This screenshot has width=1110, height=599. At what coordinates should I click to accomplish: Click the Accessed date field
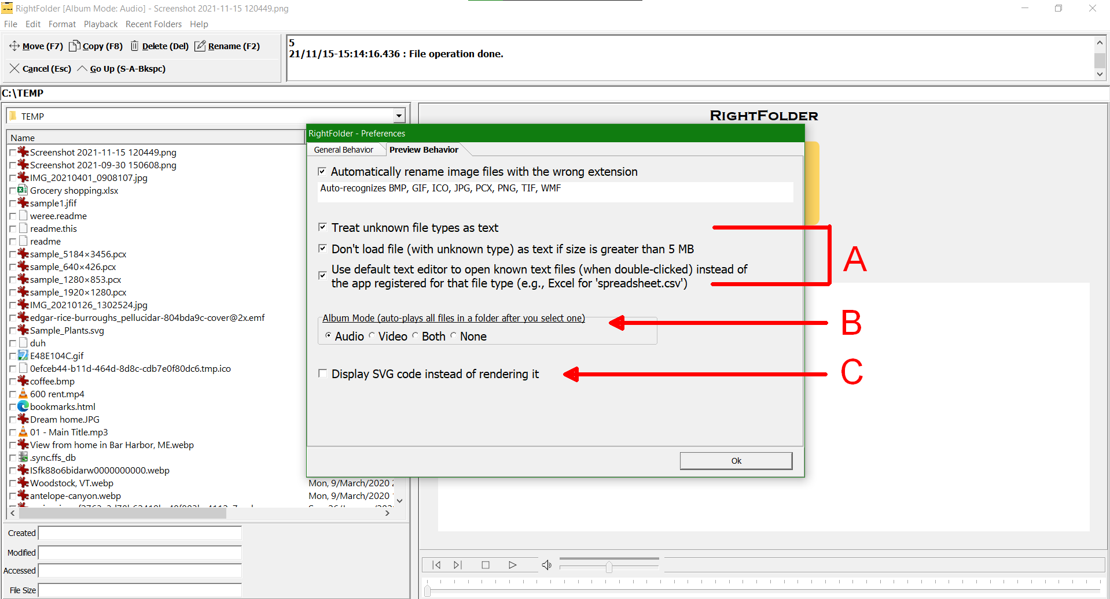point(140,571)
